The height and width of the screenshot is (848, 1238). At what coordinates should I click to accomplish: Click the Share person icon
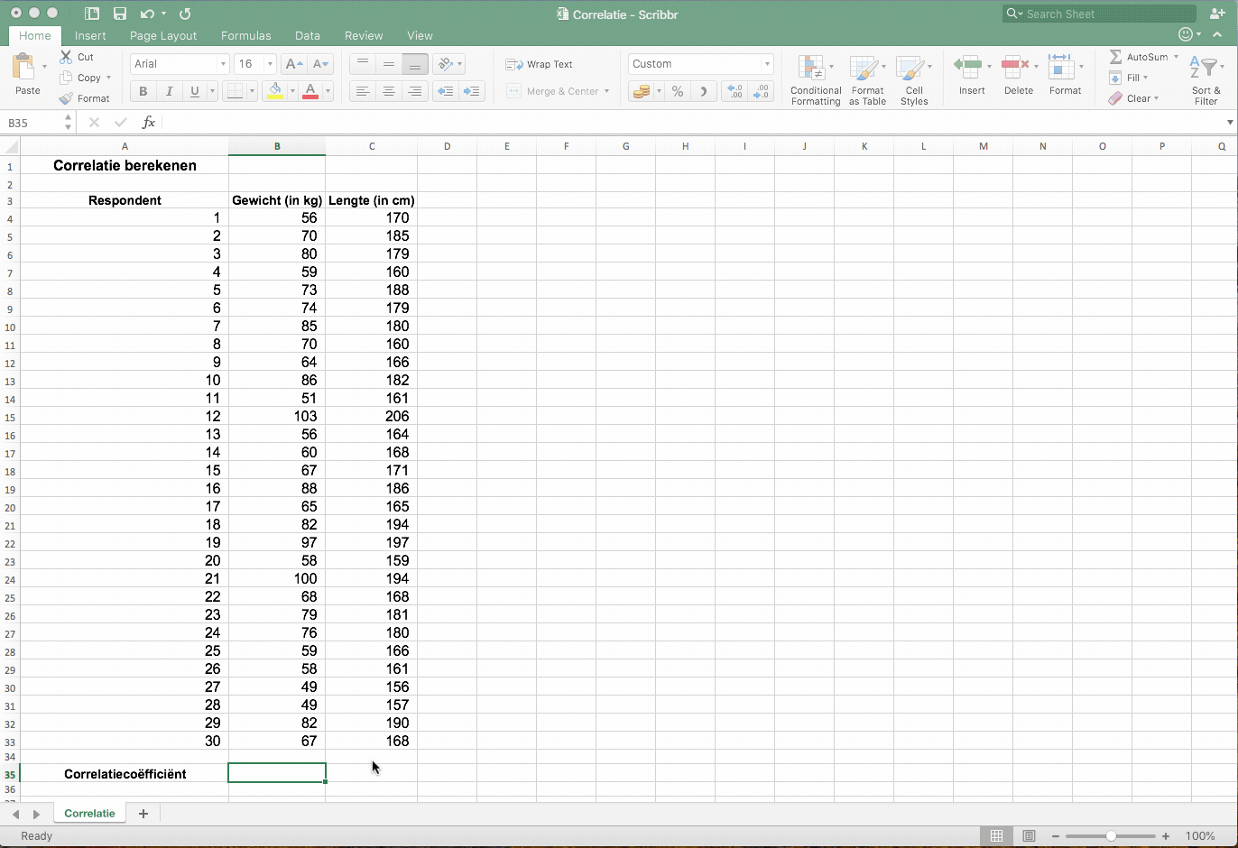coord(1216,14)
